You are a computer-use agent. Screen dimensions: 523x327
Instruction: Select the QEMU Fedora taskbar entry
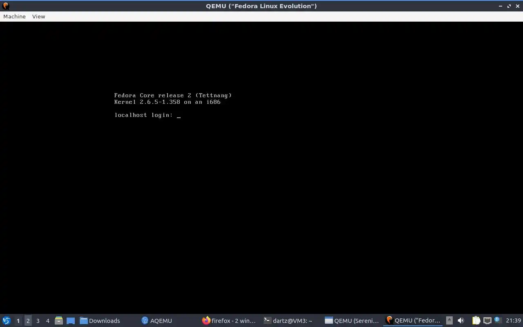point(413,320)
